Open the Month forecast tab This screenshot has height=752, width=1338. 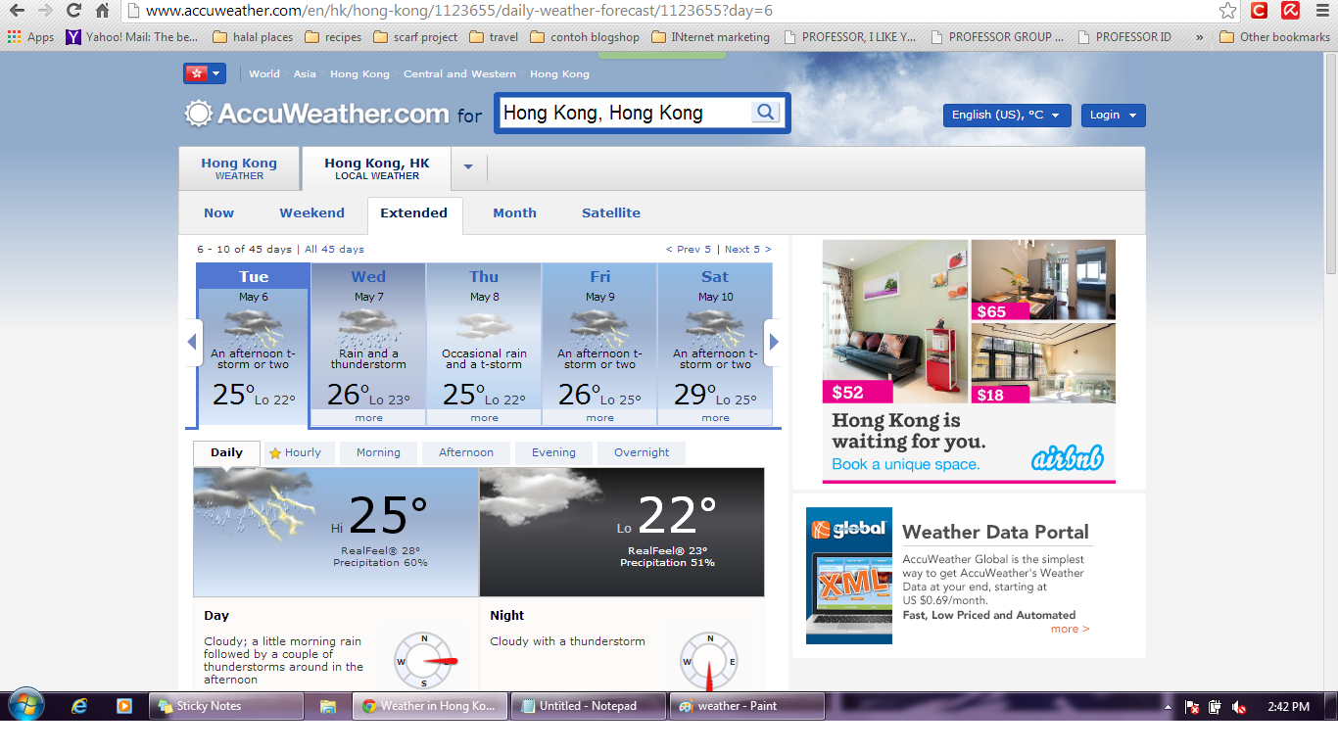pos(515,212)
